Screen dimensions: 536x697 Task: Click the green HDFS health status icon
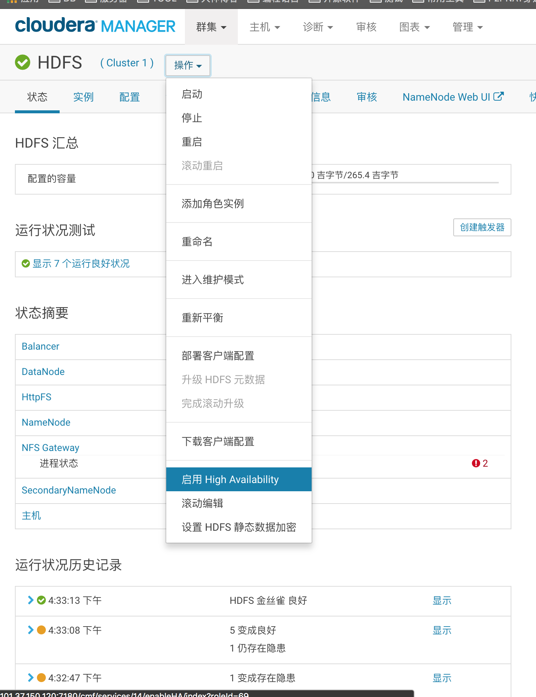point(23,62)
